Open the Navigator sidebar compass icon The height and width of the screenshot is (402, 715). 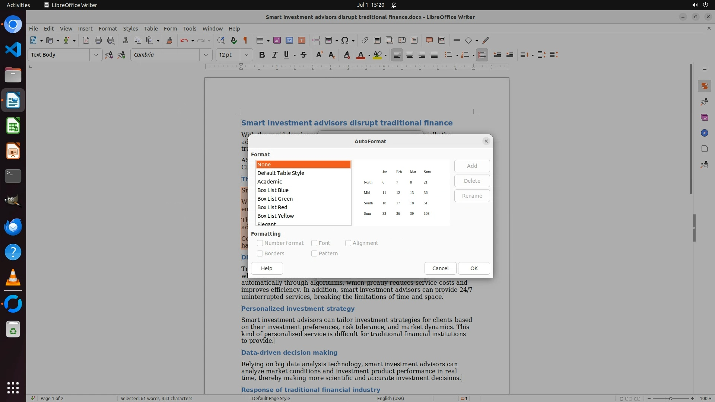click(x=704, y=133)
